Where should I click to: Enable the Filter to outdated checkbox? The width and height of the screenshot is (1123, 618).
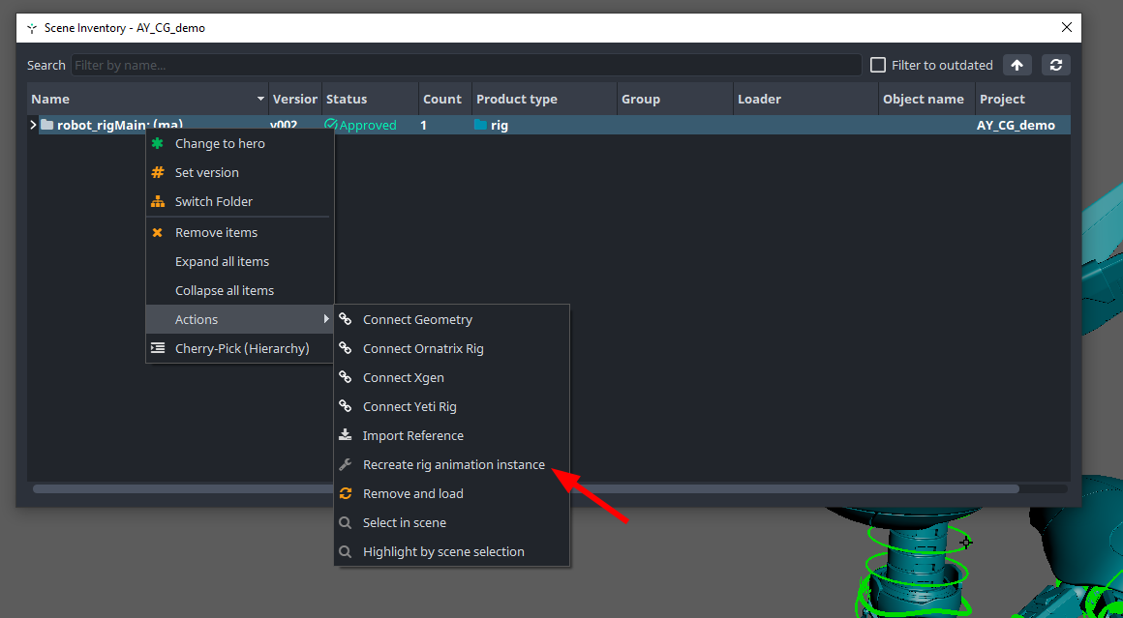[x=878, y=65]
